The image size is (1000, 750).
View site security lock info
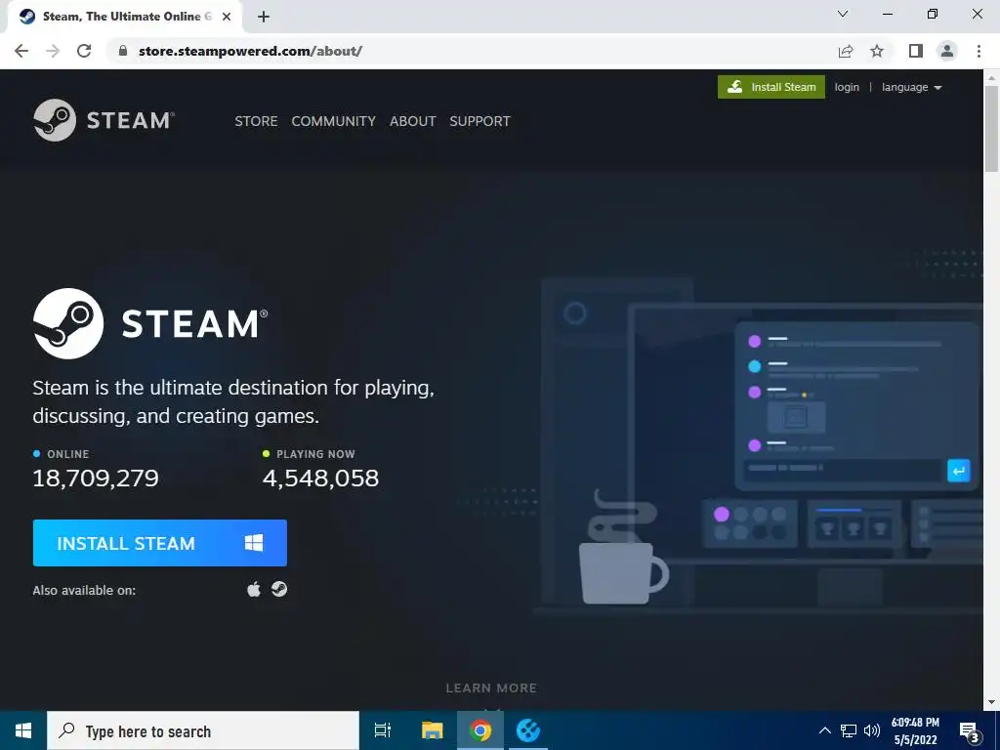[123, 51]
